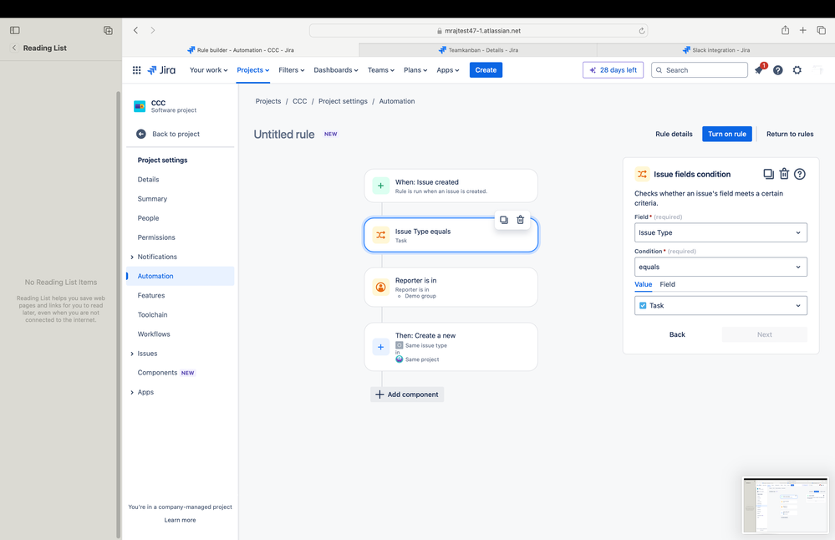Click the shuffle icon of Issue Type equals
Image resolution: width=835 pixels, height=540 pixels.
tap(381, 235)
